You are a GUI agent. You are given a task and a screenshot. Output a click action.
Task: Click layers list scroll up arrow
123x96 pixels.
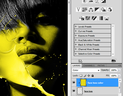[x=120, y=80]
